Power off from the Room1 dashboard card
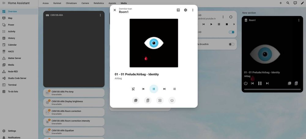This screenshot has height=139, width=306. [245, 83]
